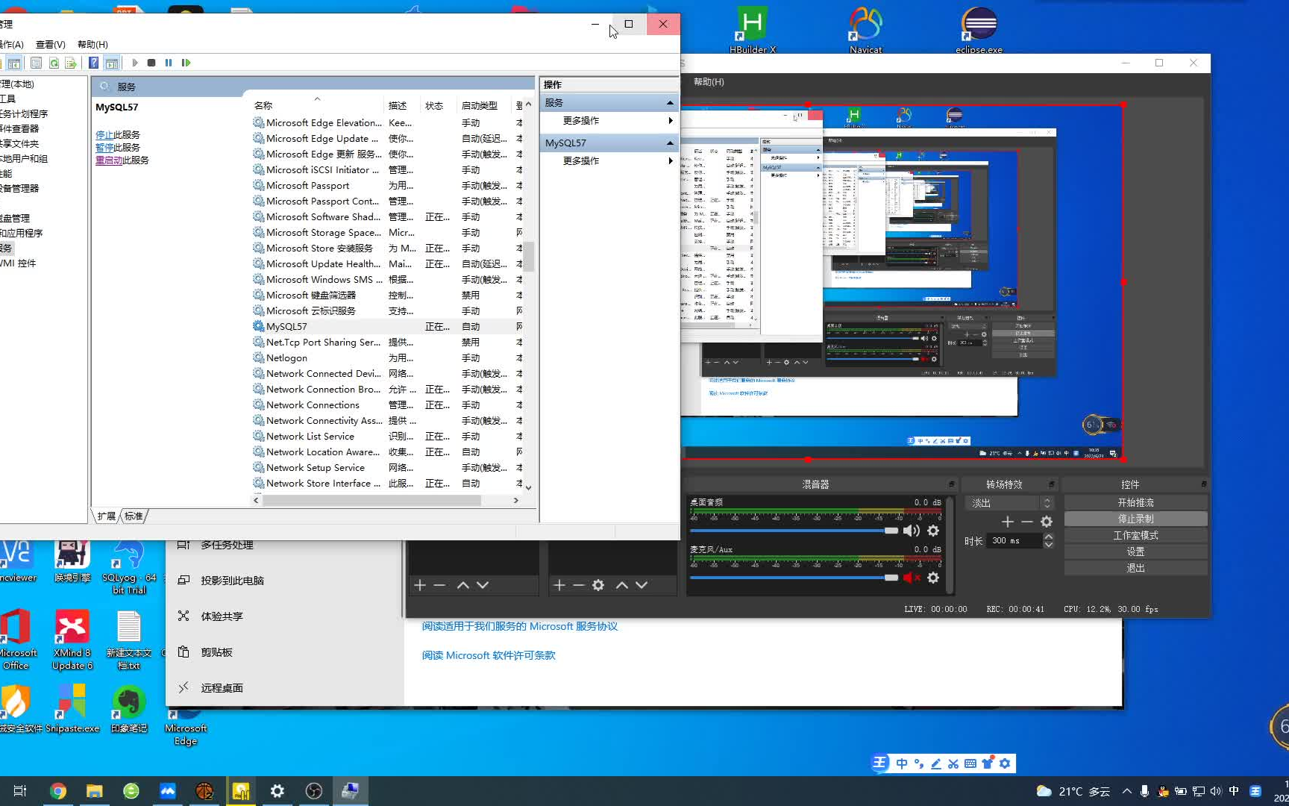1289x806 pixels.
Task: Click 工作室模式 button in OBS
Action: 1135,536
